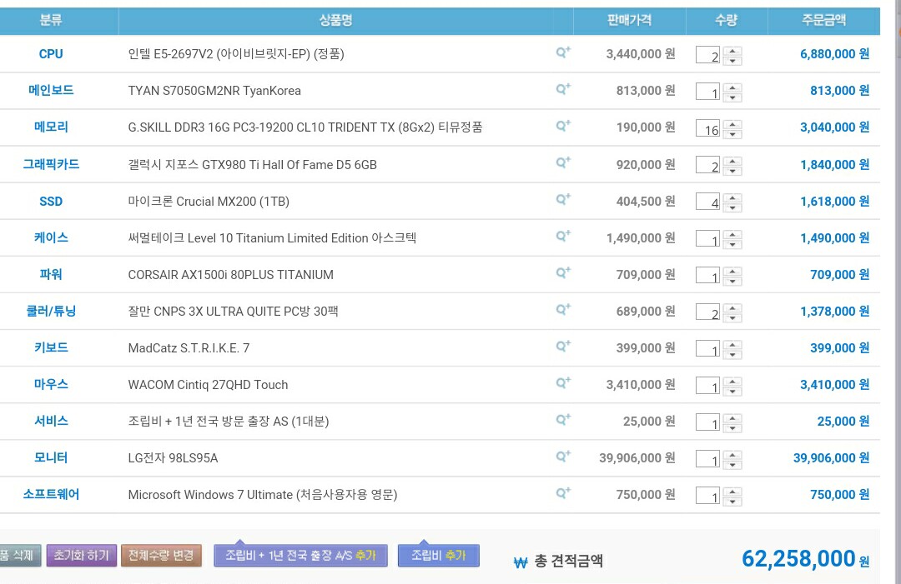Increase SSD quantity using the up arrow

point(732,197)
